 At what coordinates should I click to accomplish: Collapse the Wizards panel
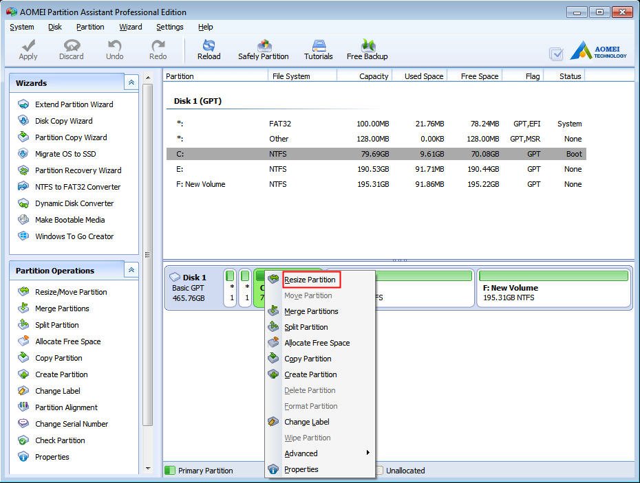click(131, 82)
